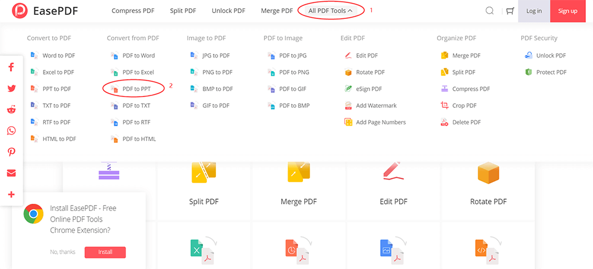Share via Twitter sidebar icon
The image size is (593, 269).
click(11, 88)
